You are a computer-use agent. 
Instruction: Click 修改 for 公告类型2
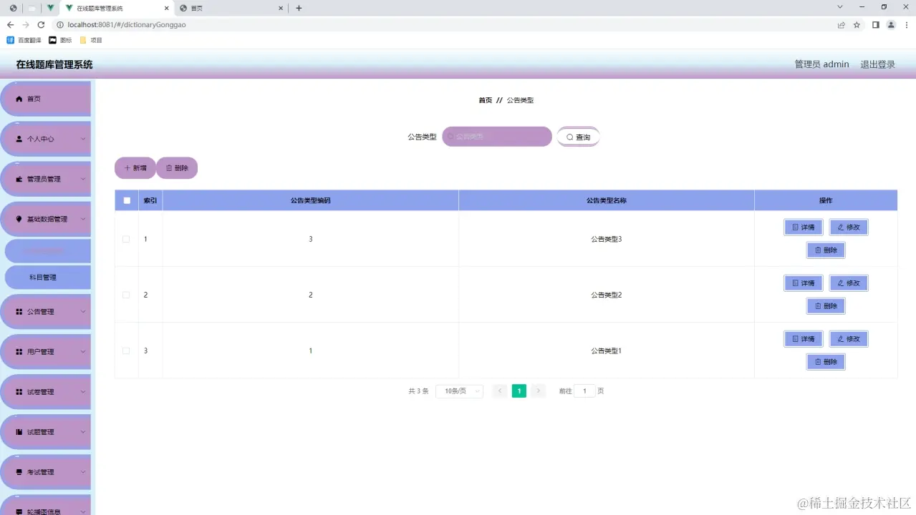coord(849,283)
